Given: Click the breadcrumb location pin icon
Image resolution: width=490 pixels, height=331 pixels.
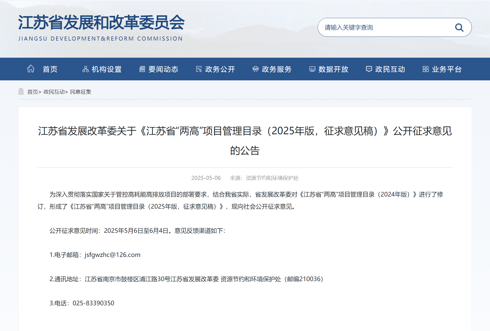Looking at the screenshot, I should [x=21, y=91].
